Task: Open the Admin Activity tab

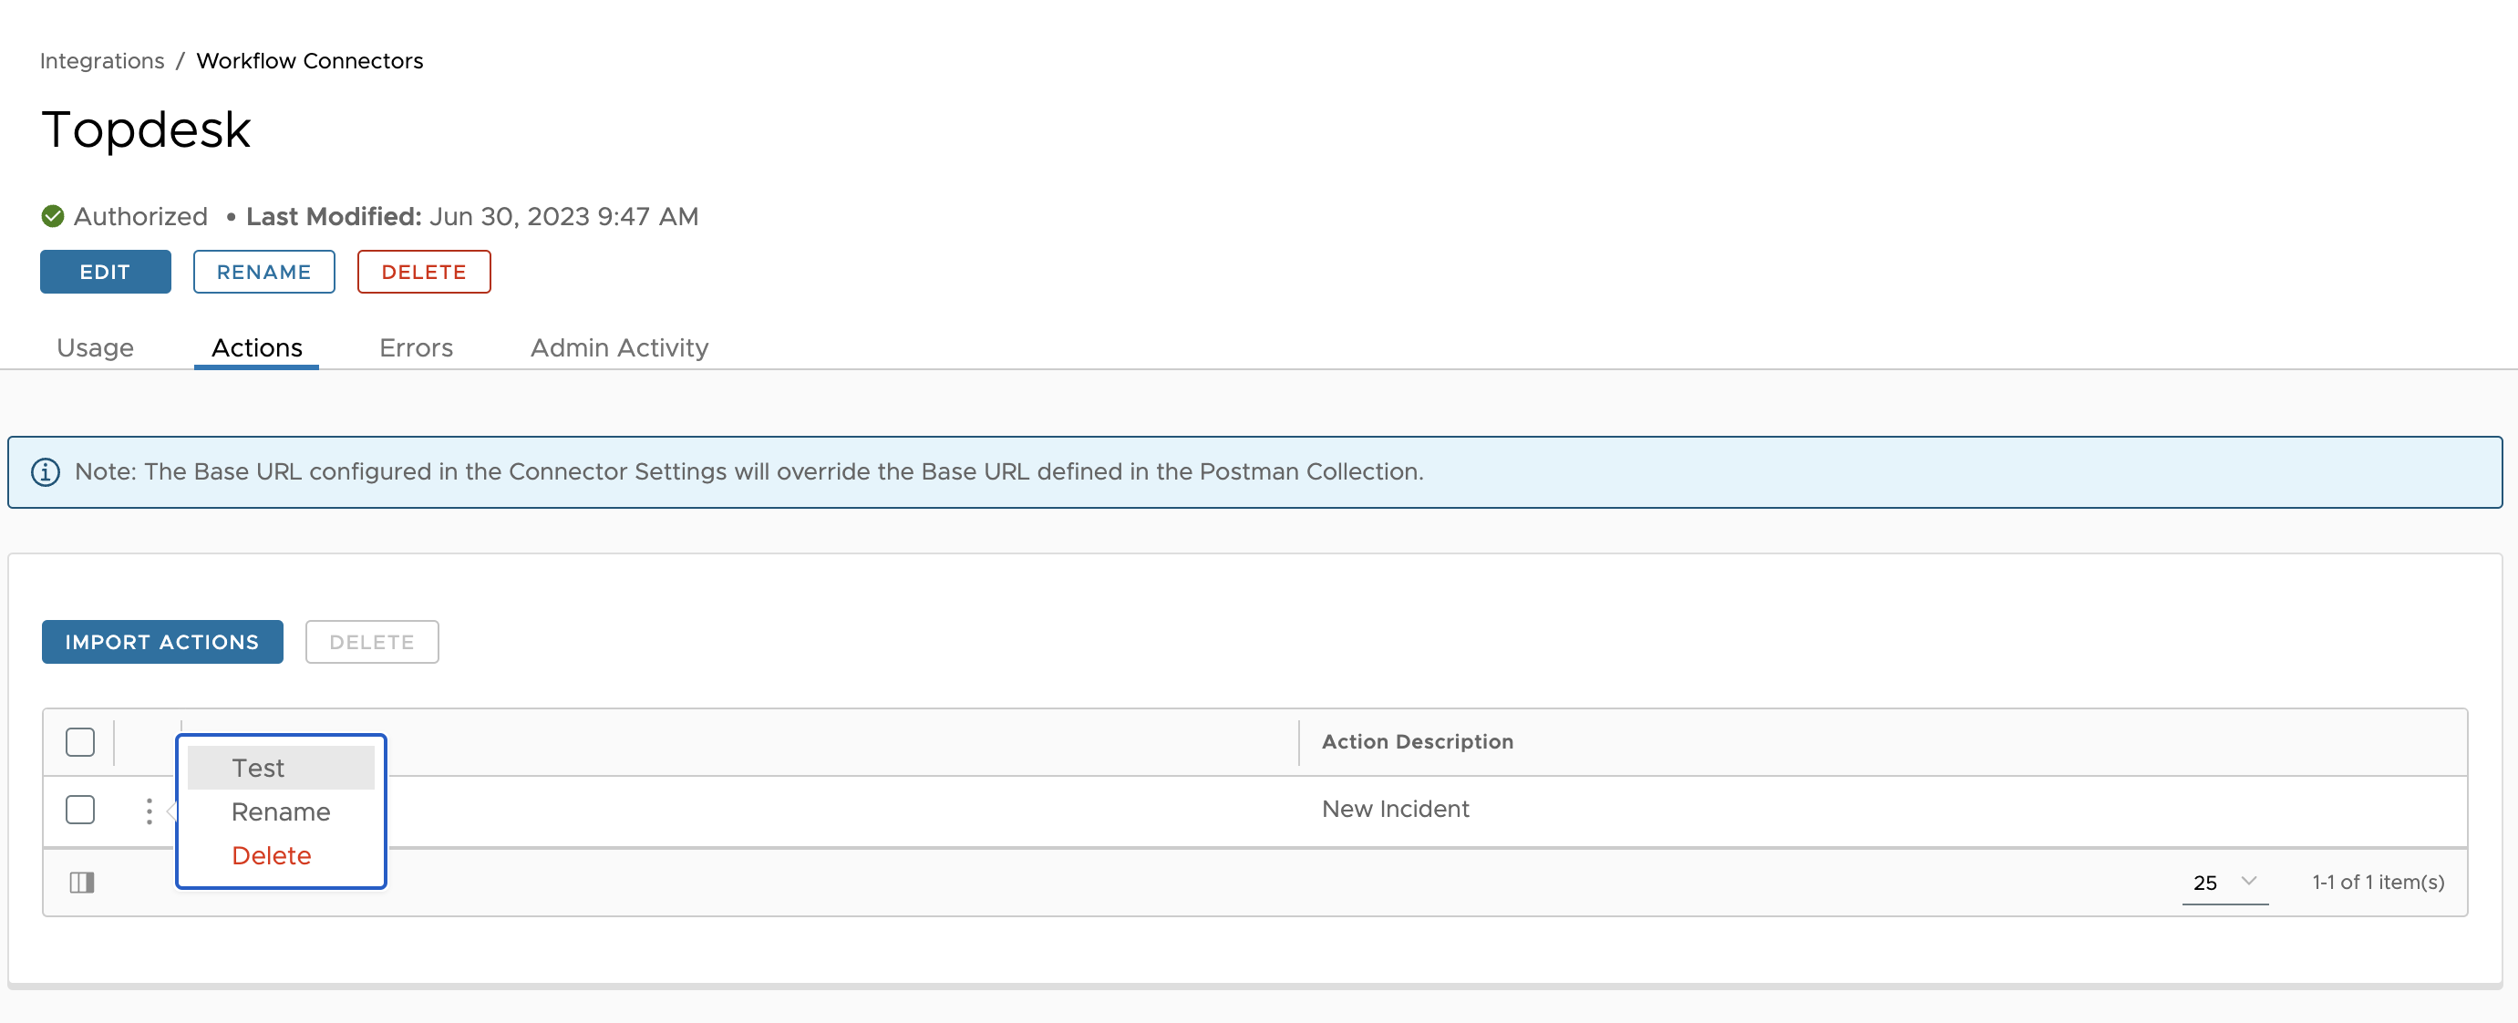Action: tap(619, 347)
